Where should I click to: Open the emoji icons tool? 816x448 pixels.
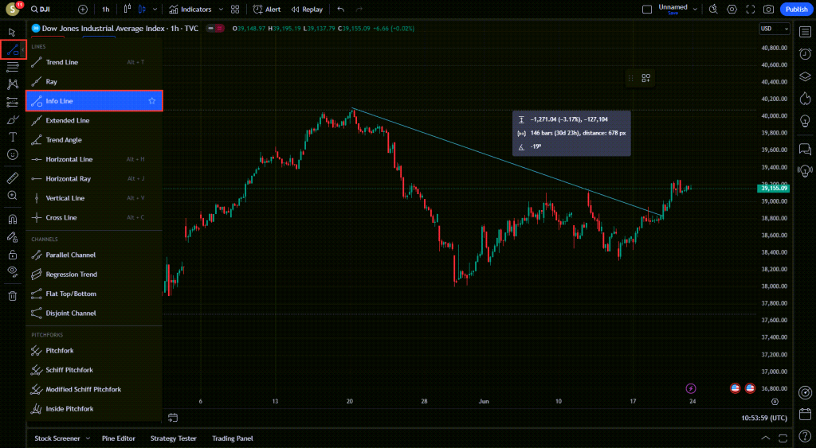13,155
